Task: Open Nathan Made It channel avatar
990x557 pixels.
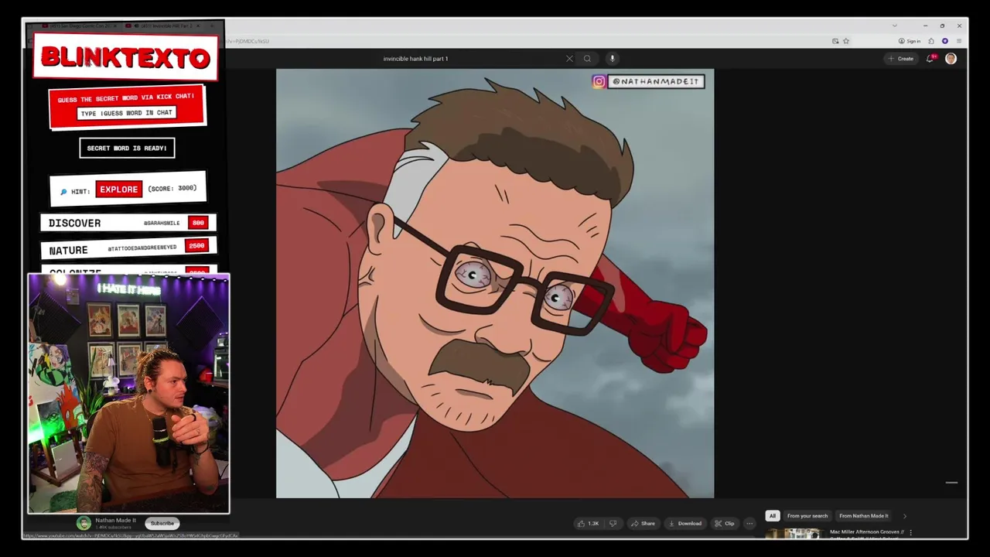Action: [x=84, y=524]
